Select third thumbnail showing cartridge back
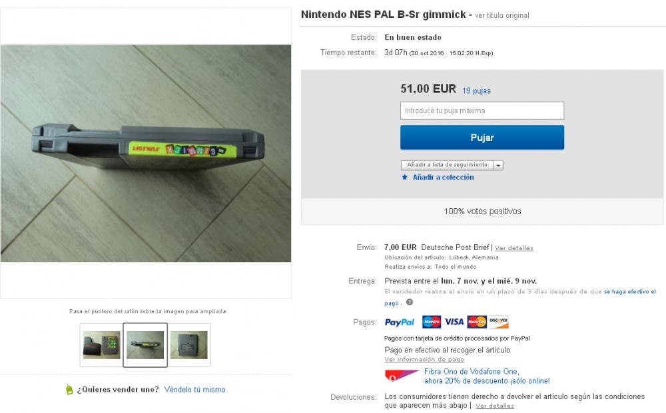This screenshot has width=666, height=413. [189, 345]
